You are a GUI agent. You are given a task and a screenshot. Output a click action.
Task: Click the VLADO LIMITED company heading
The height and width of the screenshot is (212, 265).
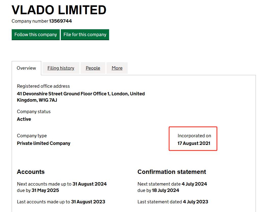(x=59, y=10)
